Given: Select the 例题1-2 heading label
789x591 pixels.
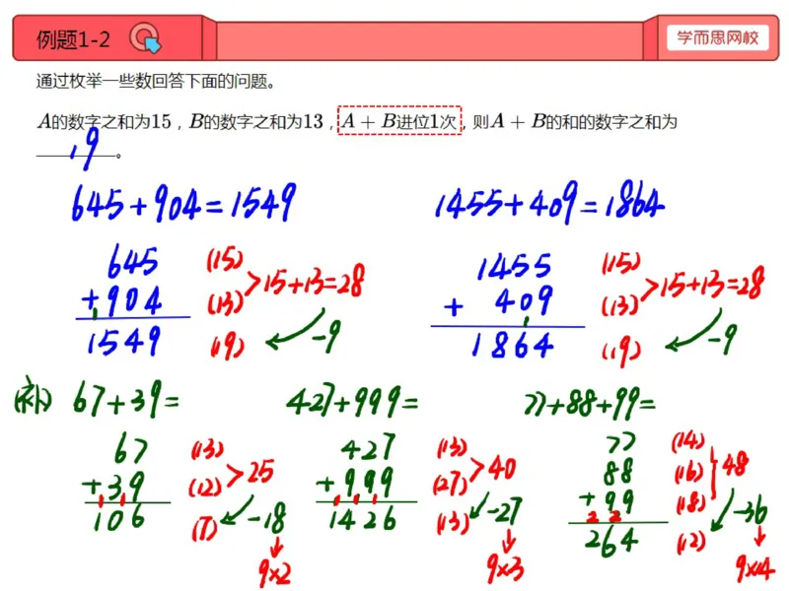Looking at the screenshot, I should point(73,39).
